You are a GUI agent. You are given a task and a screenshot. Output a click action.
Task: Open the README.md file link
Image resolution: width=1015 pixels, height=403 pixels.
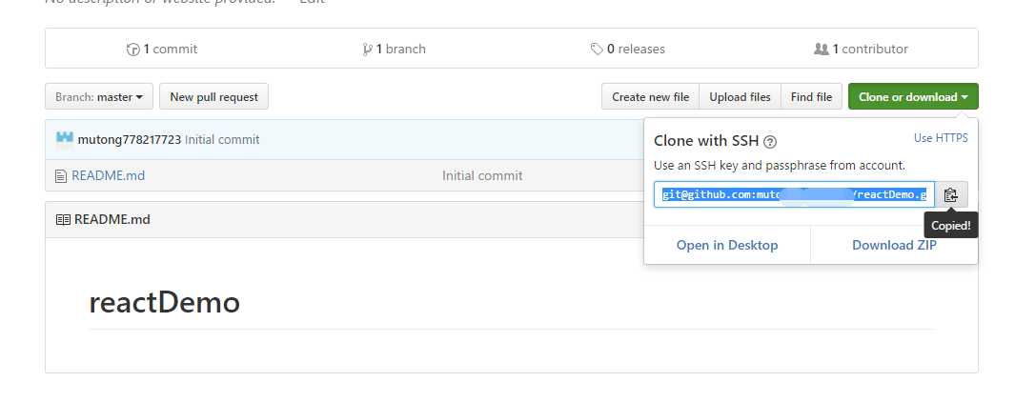pos(109,175)
